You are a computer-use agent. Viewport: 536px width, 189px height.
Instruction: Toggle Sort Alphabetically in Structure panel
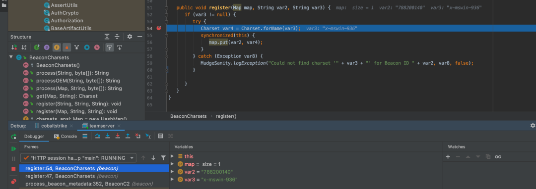(x=24, y=47)
